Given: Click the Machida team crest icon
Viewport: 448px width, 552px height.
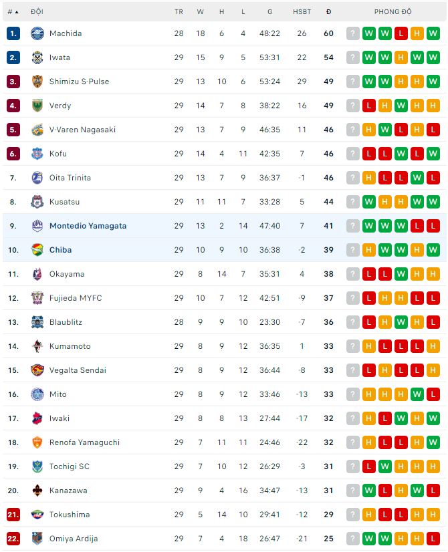Looking at the screenshot, I should 37,33.
